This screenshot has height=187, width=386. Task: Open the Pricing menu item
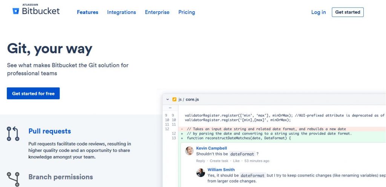(x=187, y=12)
